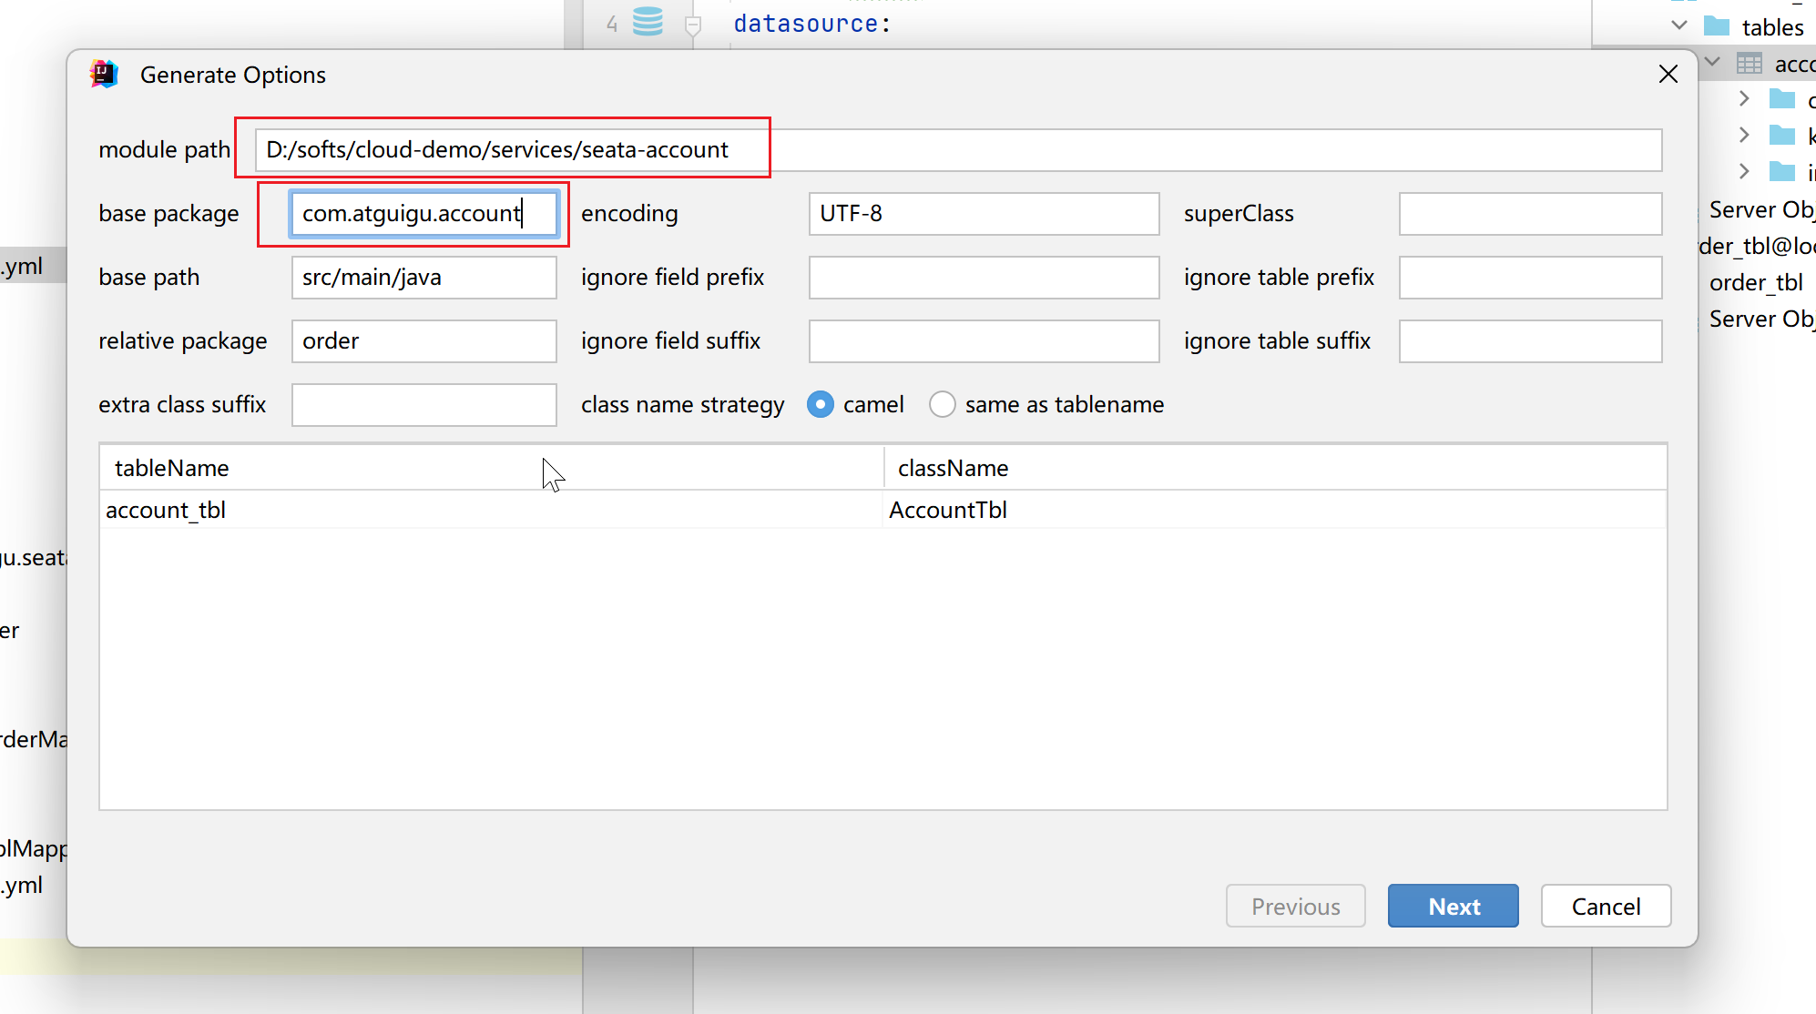
Task: Click the ignore field prefix input
Action: point(985,278)
